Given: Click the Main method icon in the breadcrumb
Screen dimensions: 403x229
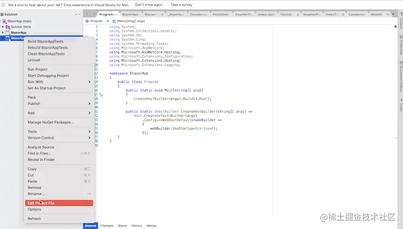Looking at the screenshot, I should [114, 21].
